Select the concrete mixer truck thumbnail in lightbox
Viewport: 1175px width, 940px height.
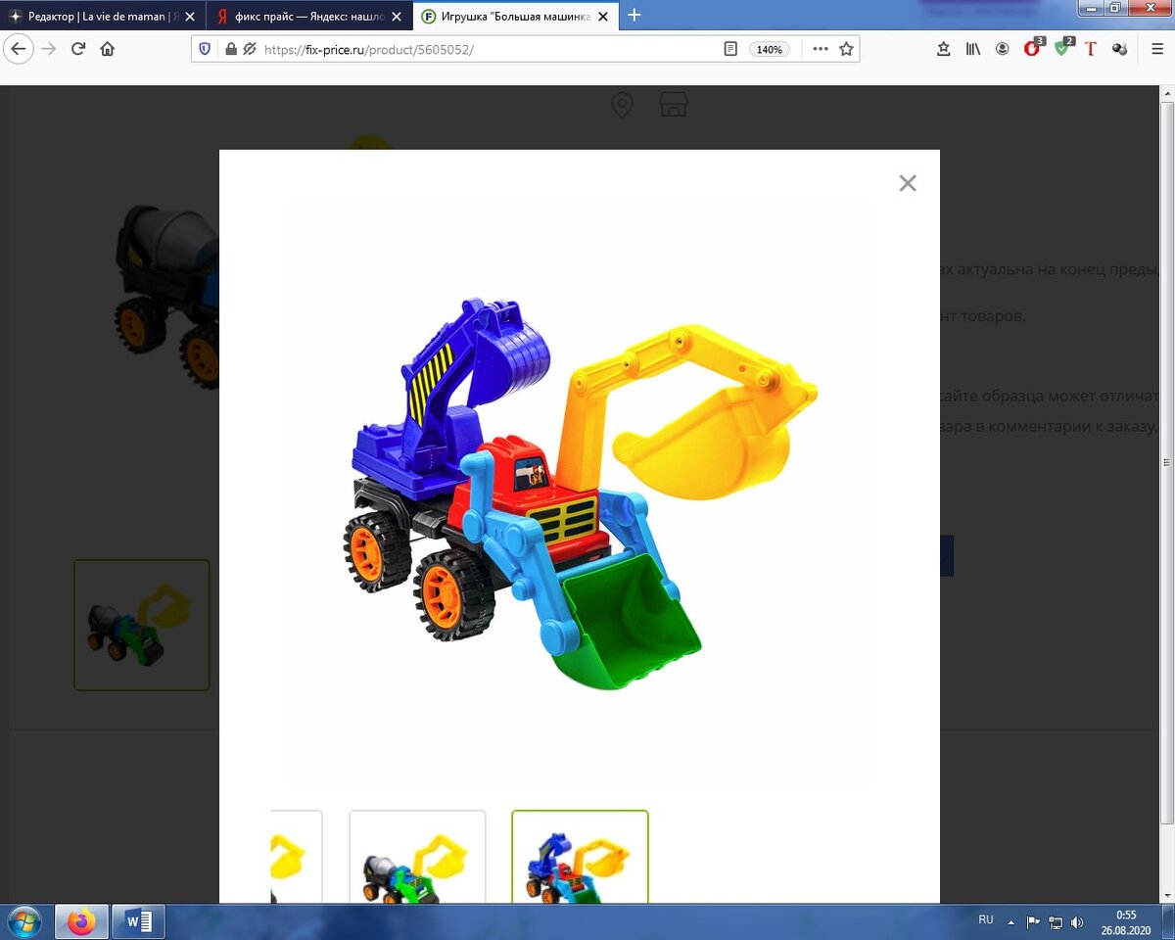(417, 857)
